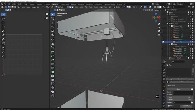Open the Tool properties tab
Image resolution: width=195 pixels, height=110 pixels.
point(164,66)
